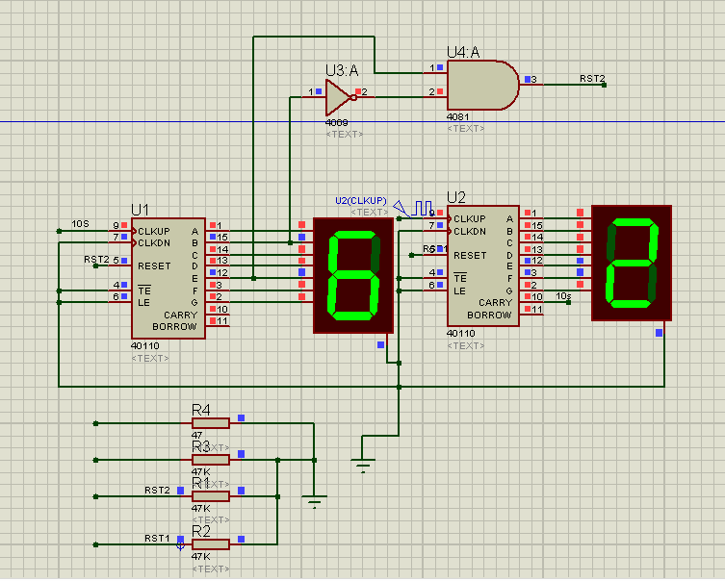
Task: Click the 47K value under R2
Action: [x=201, y=557]
